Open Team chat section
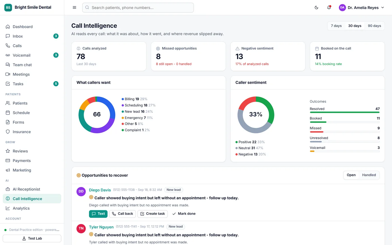Viewport: 392px width, 245px height. click(32, 65)
